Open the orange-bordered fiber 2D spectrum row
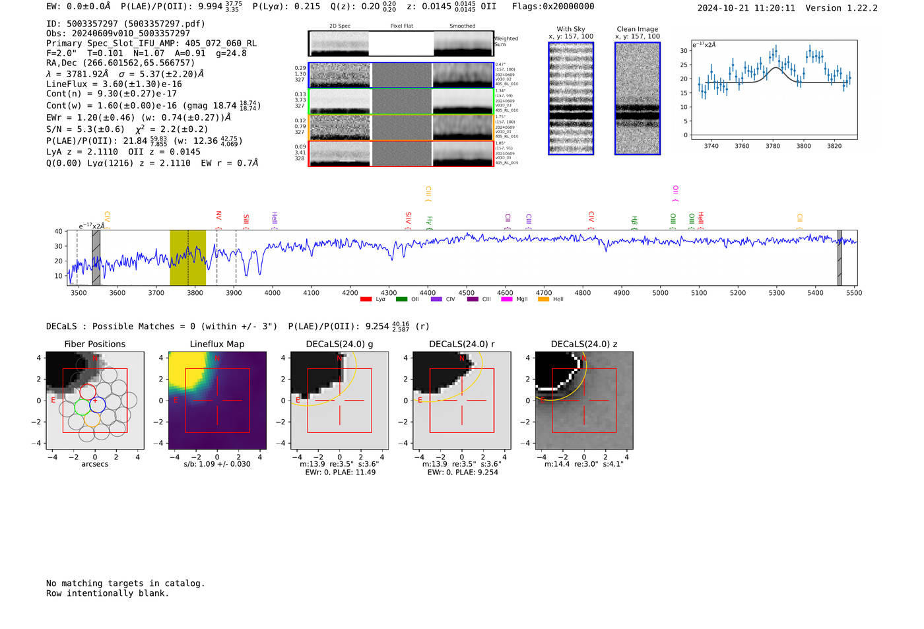The image size is (924, 629). pos(401,127)
